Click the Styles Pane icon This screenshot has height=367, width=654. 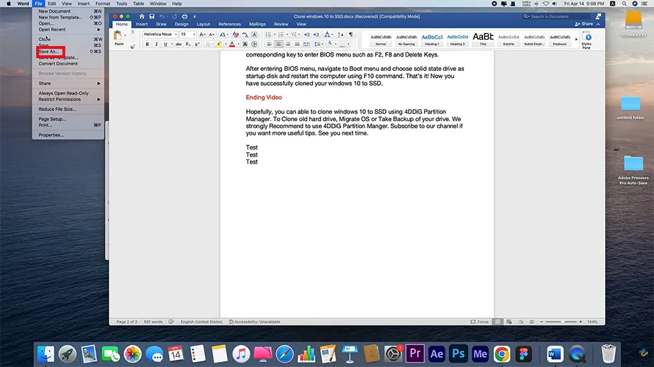pyautogui.click(x=587, y=40)
